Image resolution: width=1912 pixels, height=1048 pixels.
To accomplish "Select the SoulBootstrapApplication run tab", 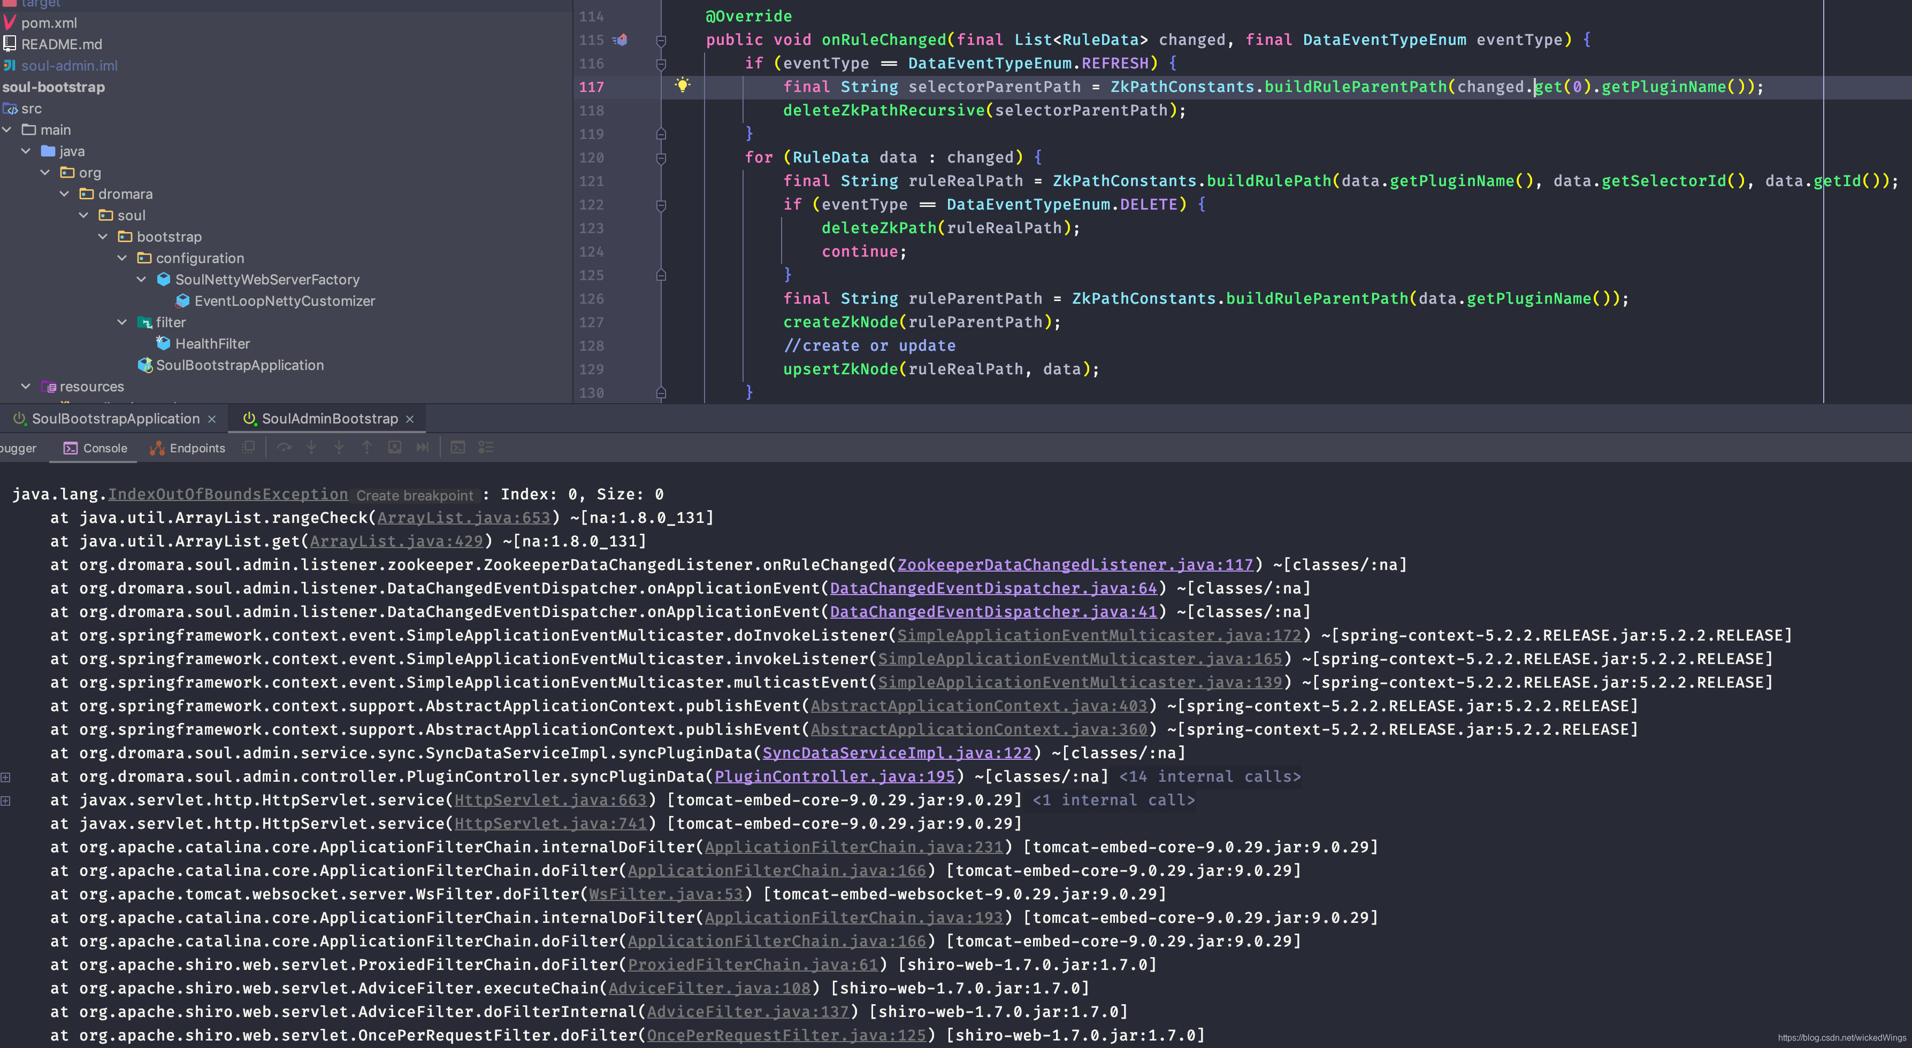I will point(115,419).
